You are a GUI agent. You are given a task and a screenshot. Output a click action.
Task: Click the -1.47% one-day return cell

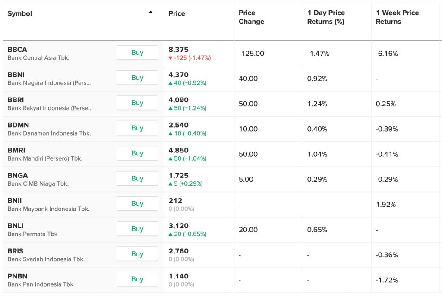point(318,54)
